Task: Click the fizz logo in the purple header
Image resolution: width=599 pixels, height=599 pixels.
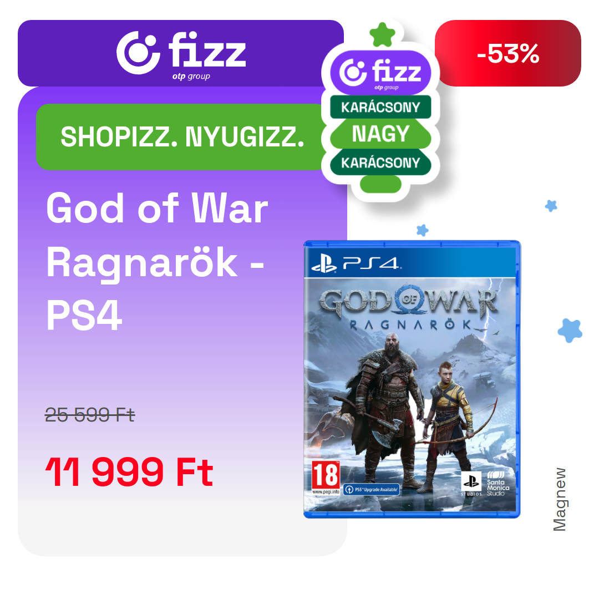Action: click(181, 54)
